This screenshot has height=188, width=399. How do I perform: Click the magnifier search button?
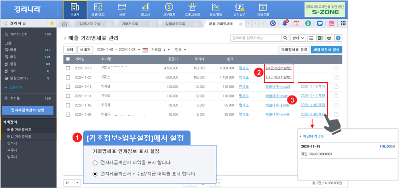tap(285, 38)
